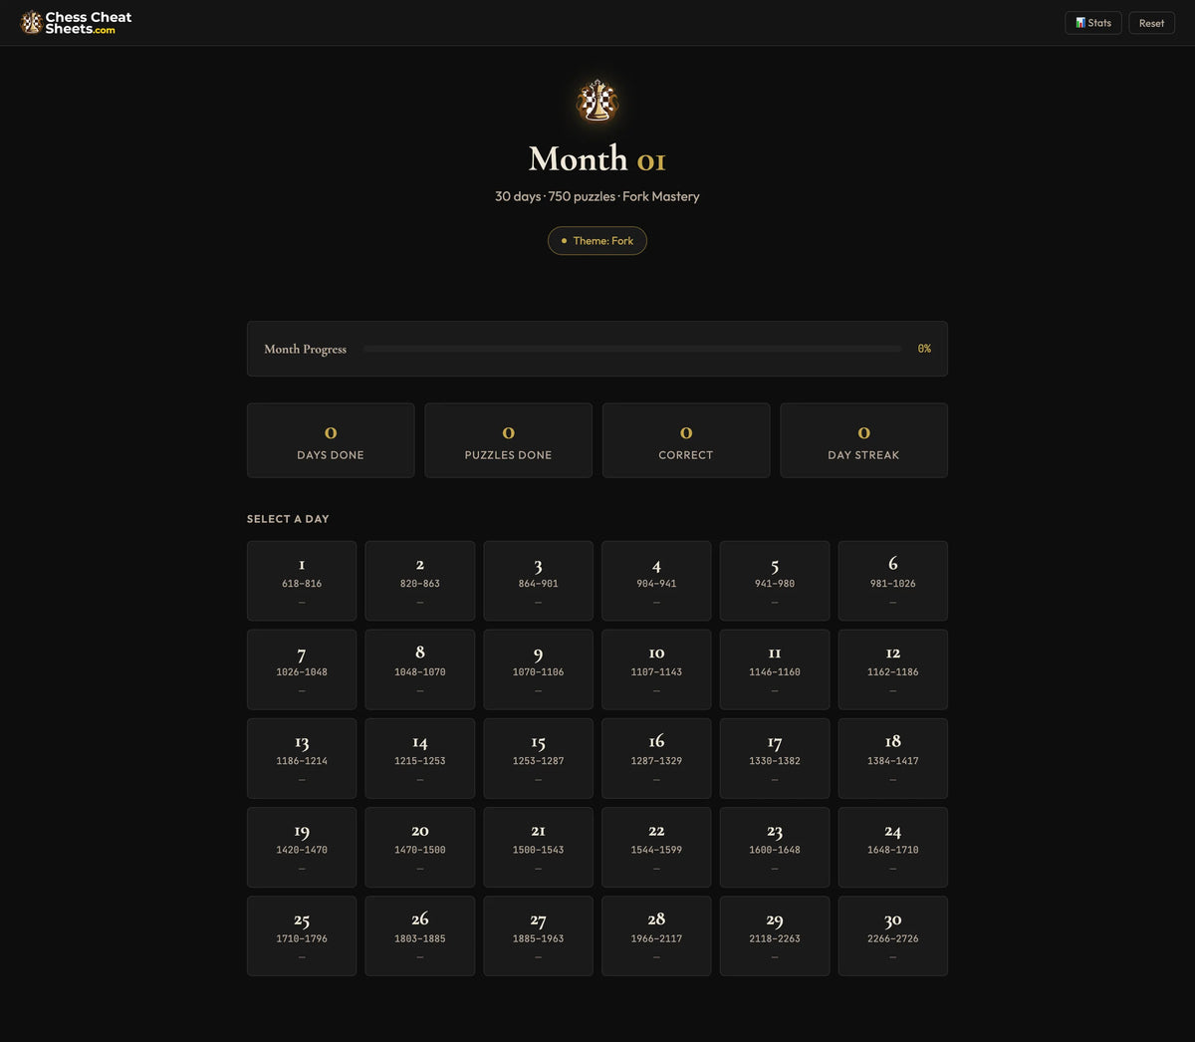Click the Days Done stat card
1195x1042 pixels.
pos(331,440)
